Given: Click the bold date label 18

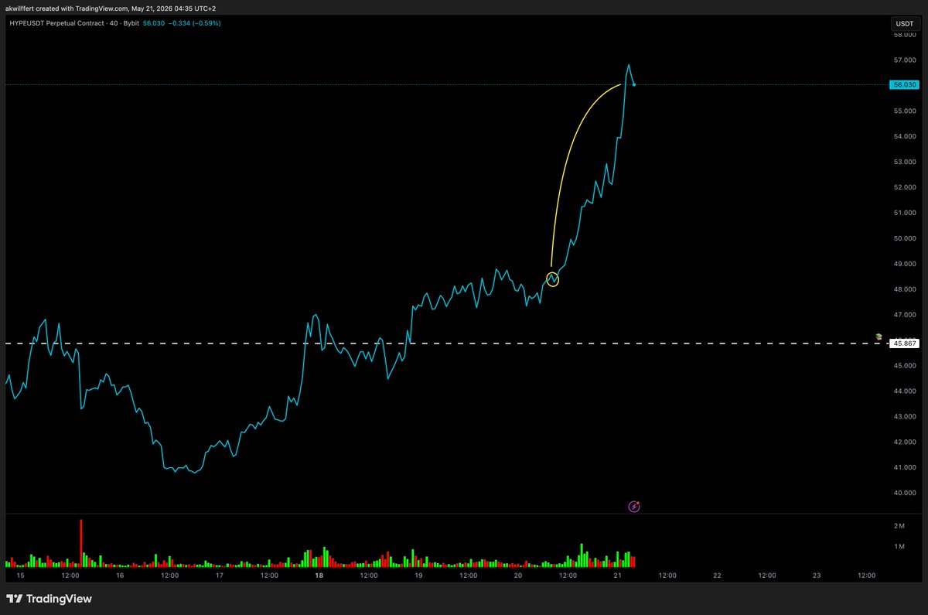Looking at the screenshot, I should 319,576.
